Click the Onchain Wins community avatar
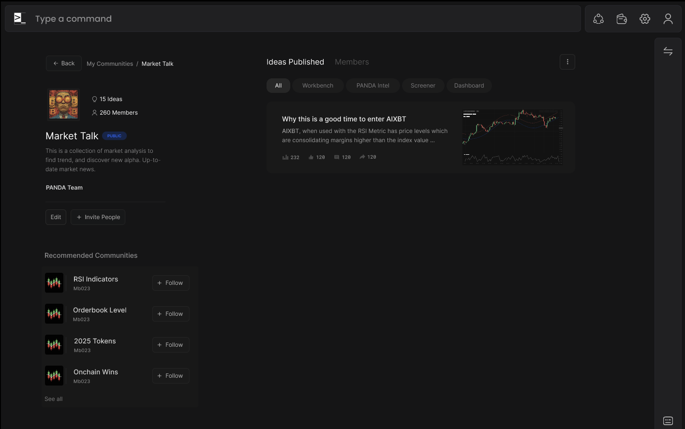The height and width of the screenshot is (429, 685). [54, 376]
